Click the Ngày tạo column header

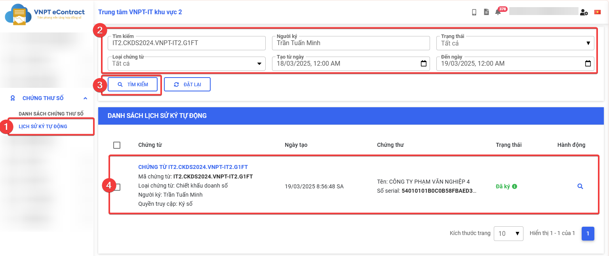click(x=296, y=145)
